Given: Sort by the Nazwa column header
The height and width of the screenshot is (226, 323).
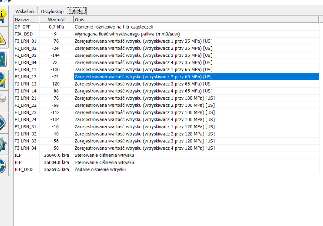Looking at the screenshot, I should click(x=26, y=20).
